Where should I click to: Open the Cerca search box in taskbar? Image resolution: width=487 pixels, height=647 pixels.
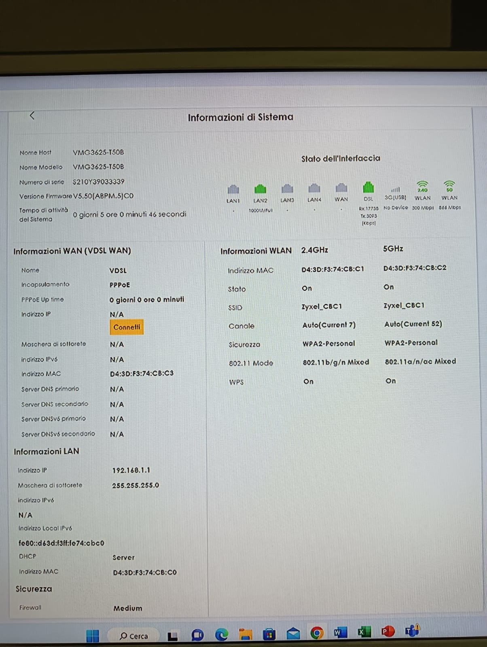click(x=134, y=636)
